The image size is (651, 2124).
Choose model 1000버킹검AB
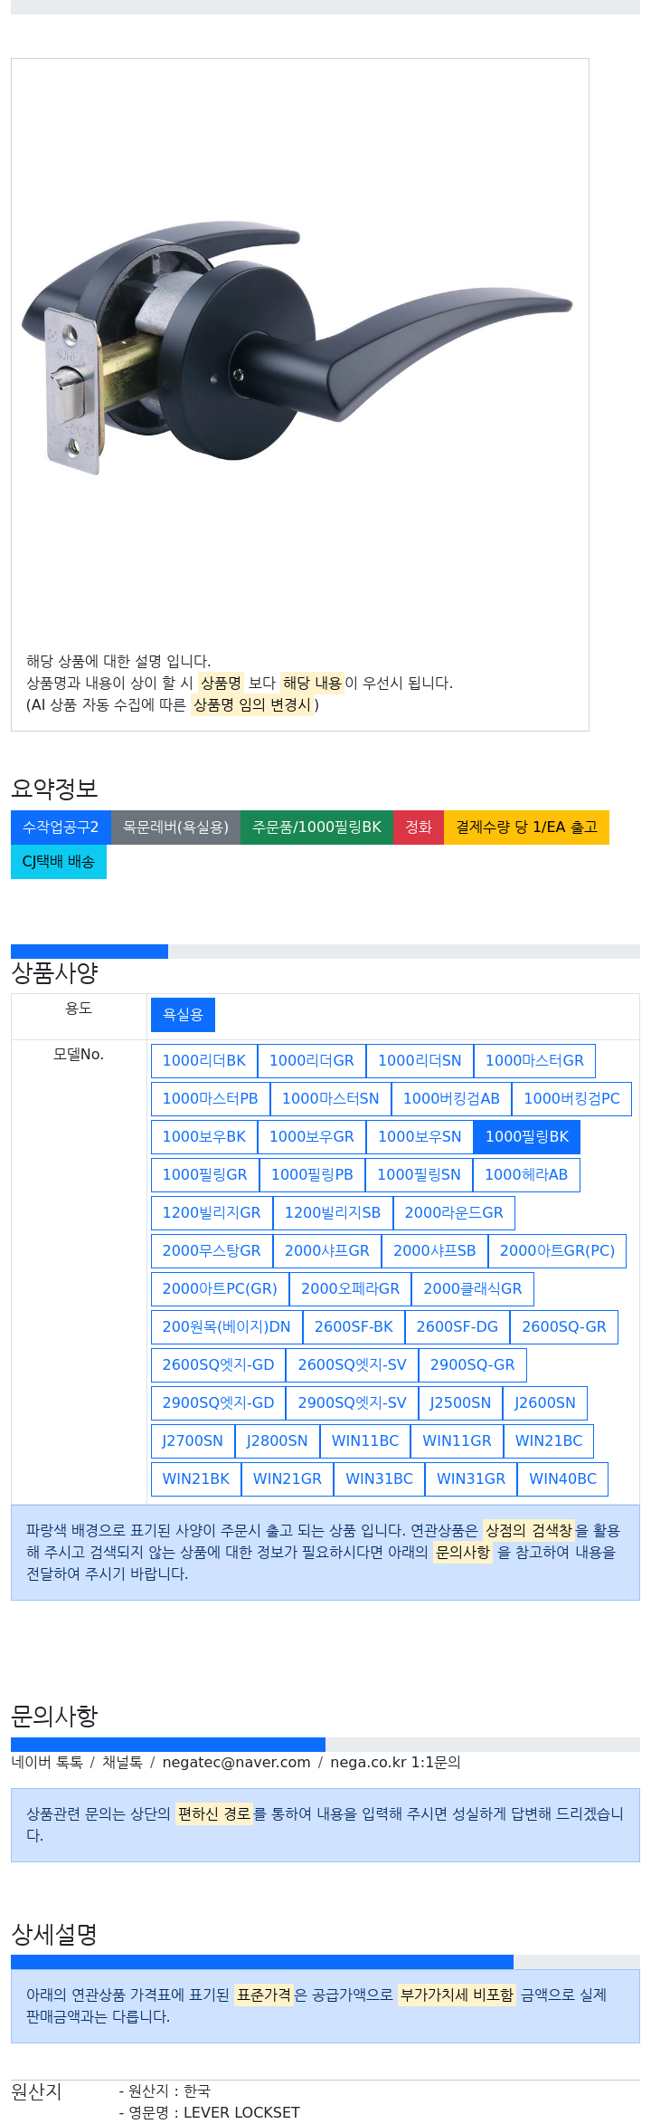point(450,1099)
